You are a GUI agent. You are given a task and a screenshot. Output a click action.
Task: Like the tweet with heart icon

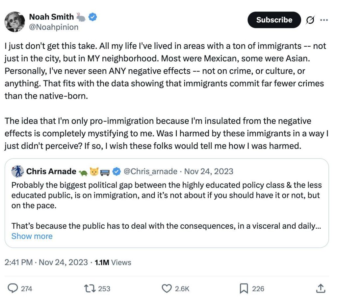(x=167, y=288)
